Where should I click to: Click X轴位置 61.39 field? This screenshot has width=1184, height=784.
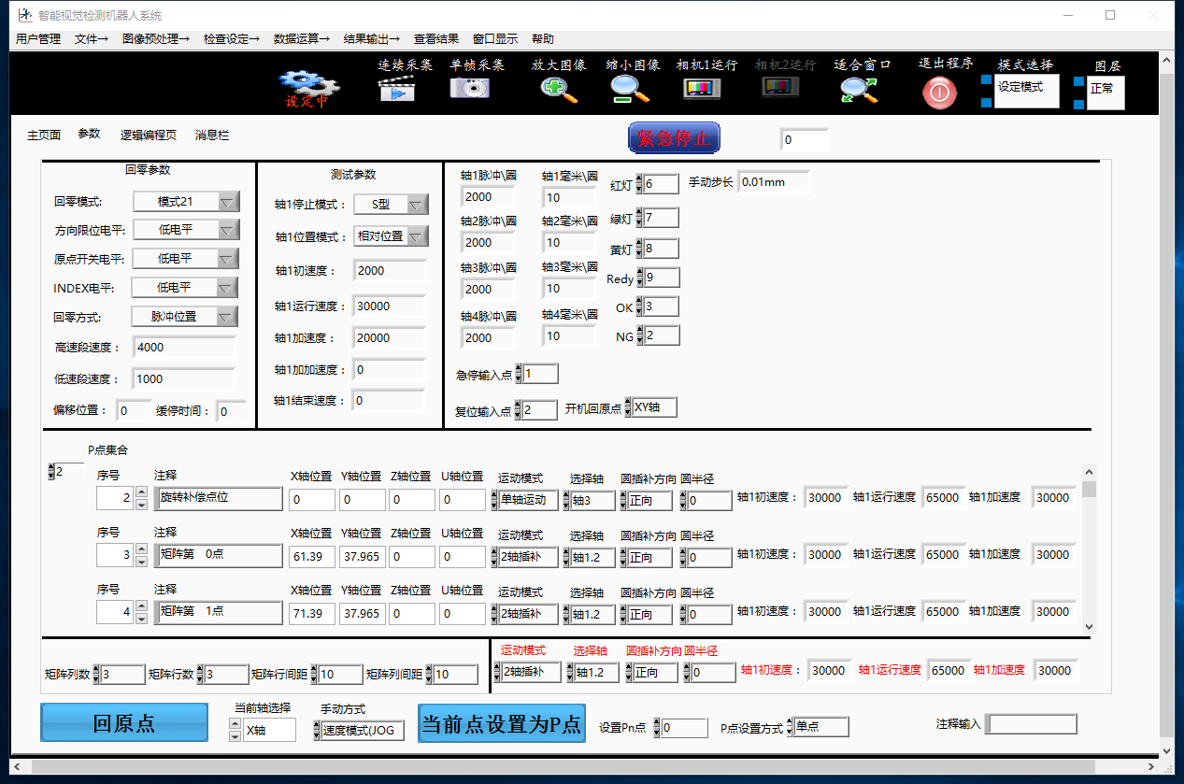[x=311, y=557]
